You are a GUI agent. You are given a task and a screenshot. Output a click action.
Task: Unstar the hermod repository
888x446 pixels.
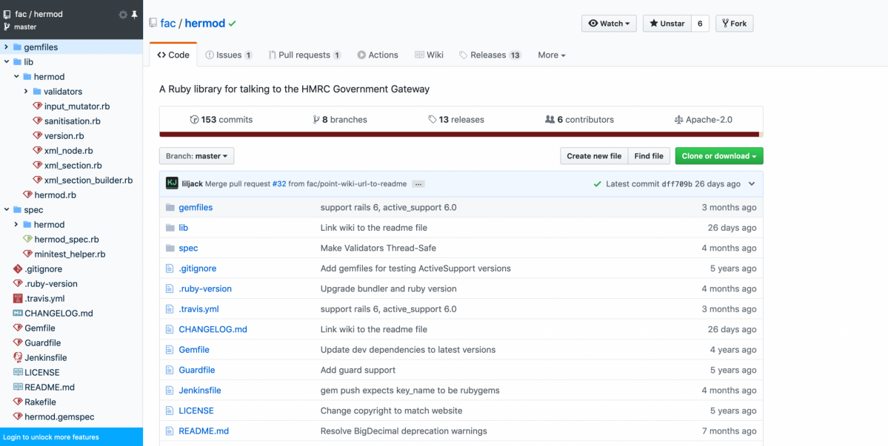tap(667, 24)
